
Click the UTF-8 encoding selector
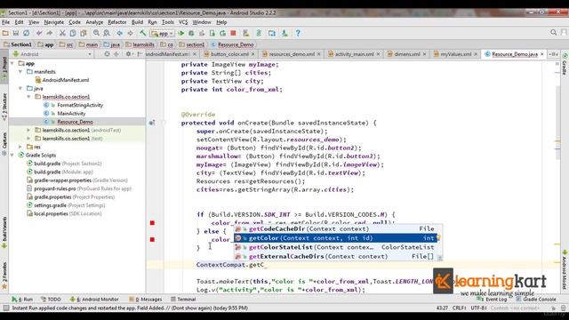coord(479,308)
